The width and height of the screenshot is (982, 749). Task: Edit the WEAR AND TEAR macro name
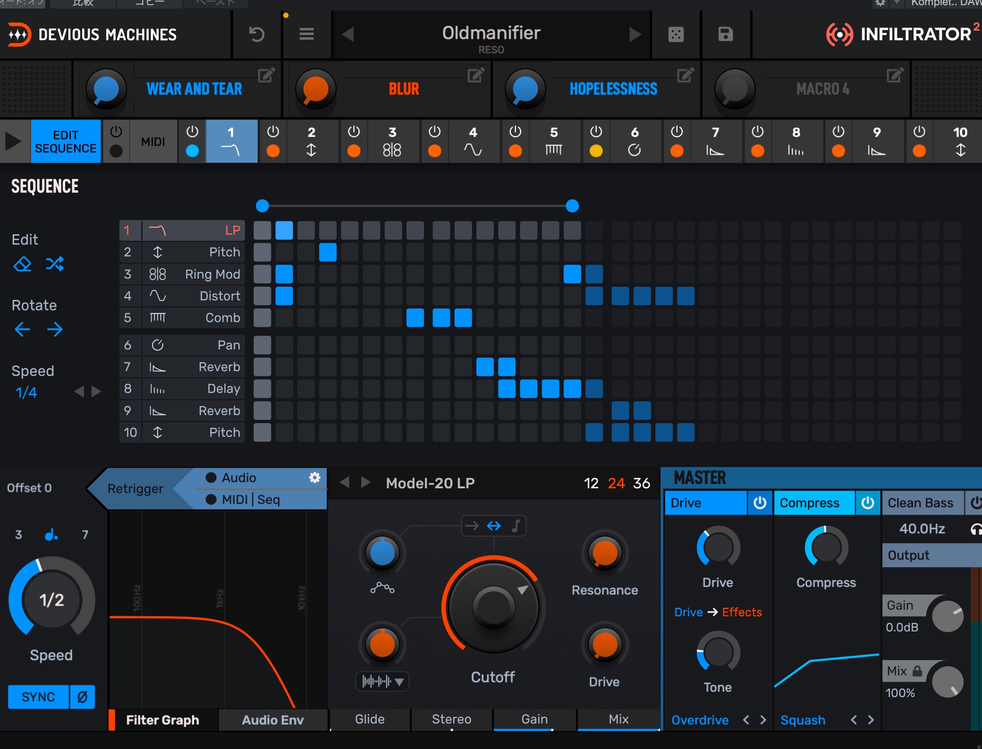tap(266, 75)
